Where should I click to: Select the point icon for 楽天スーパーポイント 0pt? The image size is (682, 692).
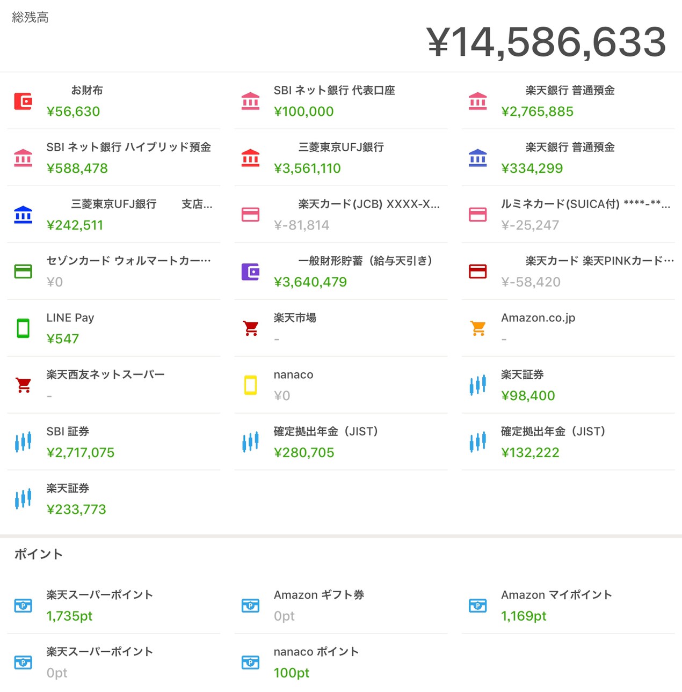coord(23,662)
